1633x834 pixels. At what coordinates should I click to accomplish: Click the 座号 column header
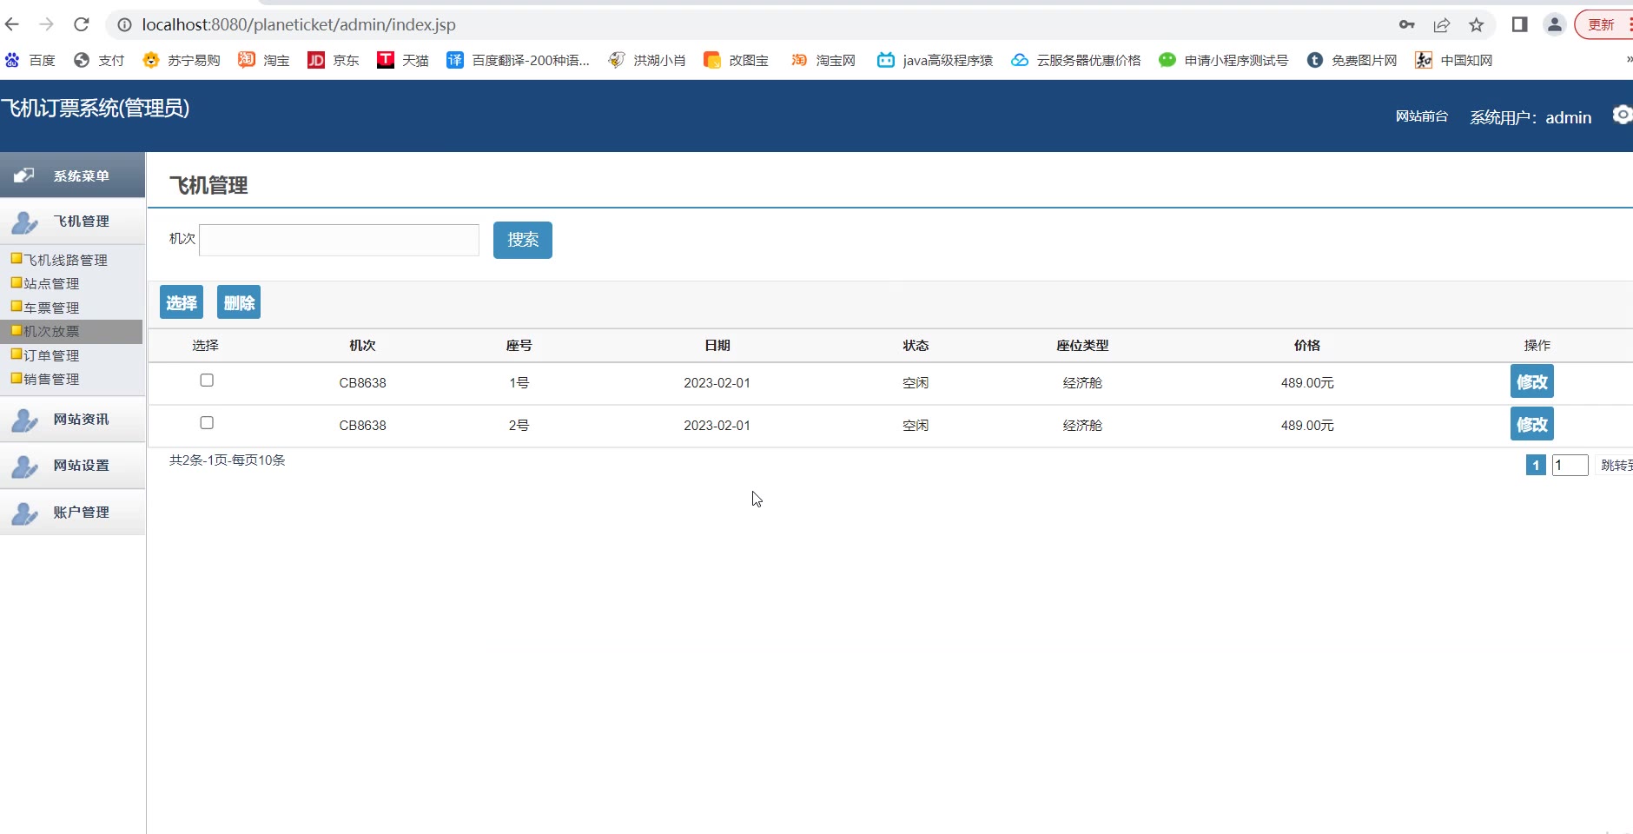click(x=519, y=345)
